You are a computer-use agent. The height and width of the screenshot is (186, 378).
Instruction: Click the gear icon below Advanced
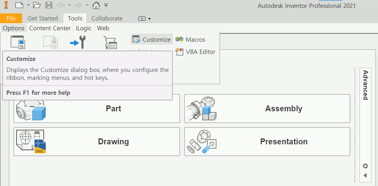365,166
